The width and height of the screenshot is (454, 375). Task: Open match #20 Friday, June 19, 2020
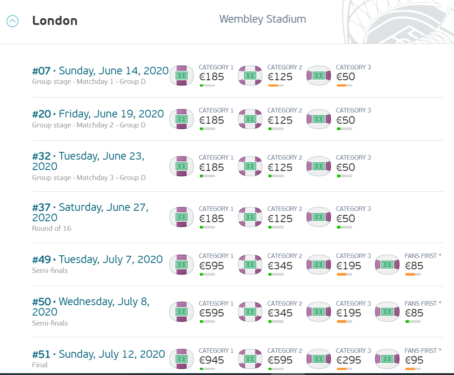[98, 114]
